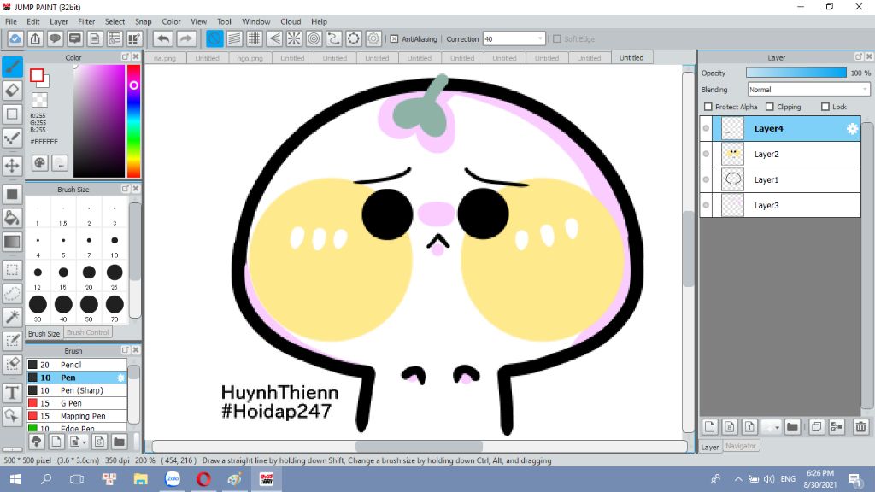The width and height of the screenshot is (875, 492).
Task: Open the Filter menu
Action: pyautogui.click(x=86, y=21)
